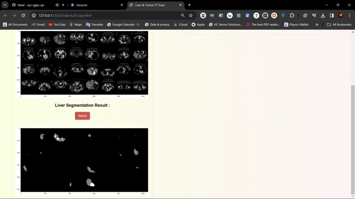Click the leaf performance icon
Image resolution: width=355 pixels, height=199 pixels.
coord(305,15)
